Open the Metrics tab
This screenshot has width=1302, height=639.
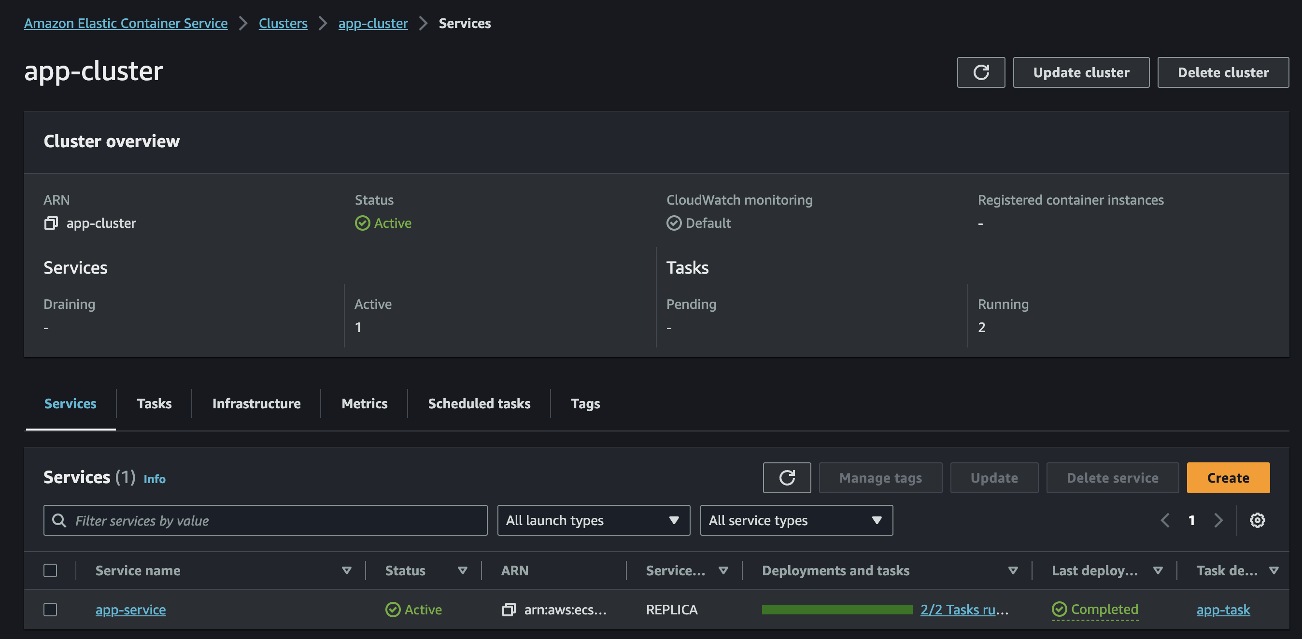pyautogui.click(x=365, y=403)
